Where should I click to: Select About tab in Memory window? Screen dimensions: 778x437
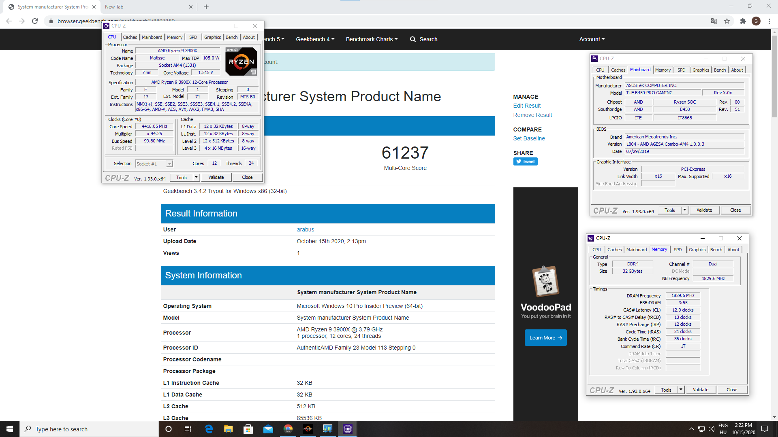[x=733, y=250]
